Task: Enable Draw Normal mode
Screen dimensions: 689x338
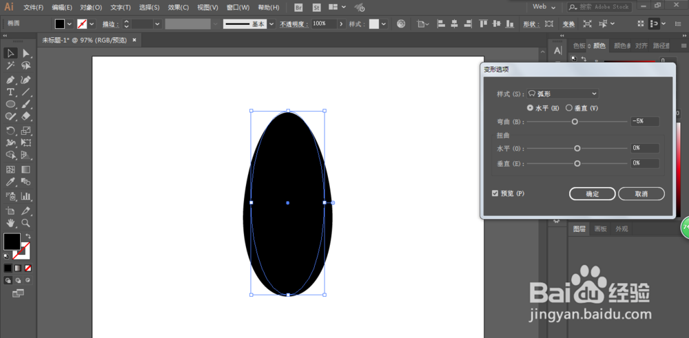Action: [x=8, y=279]
